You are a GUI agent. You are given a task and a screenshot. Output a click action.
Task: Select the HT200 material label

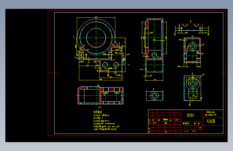[x=190, y=115]
